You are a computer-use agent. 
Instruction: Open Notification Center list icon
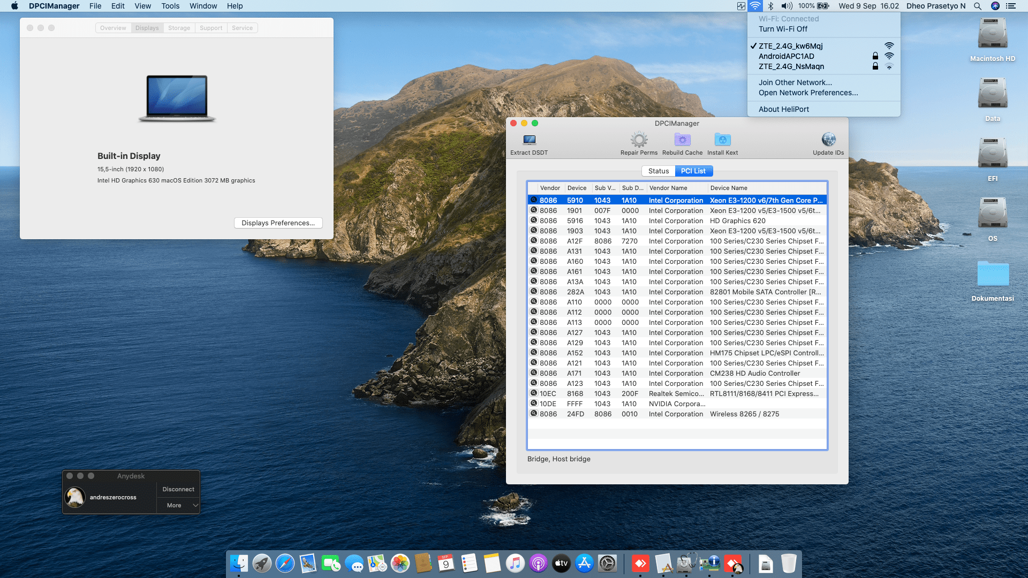[1011, 6]
